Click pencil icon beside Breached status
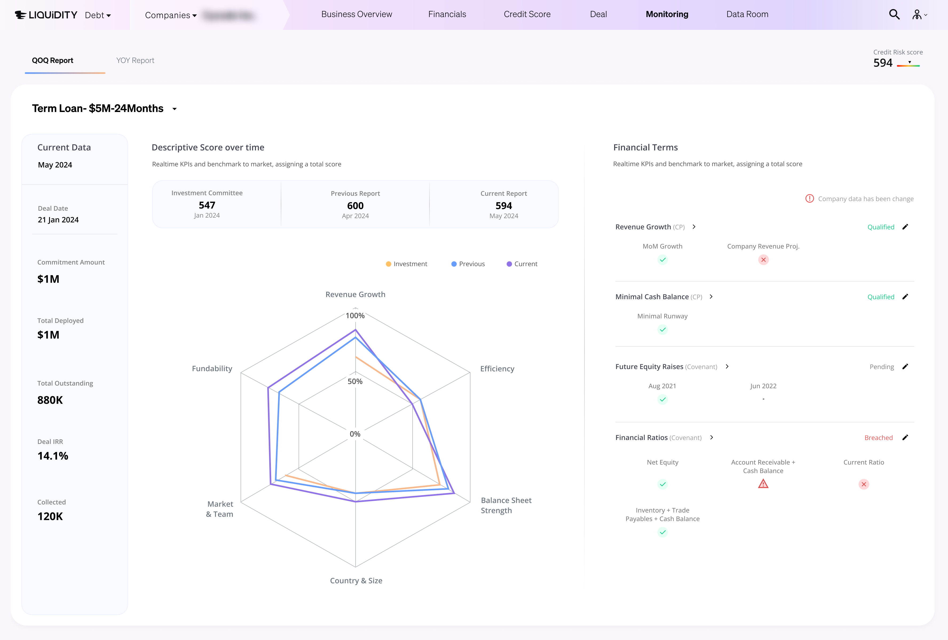This screenshot has width=948, height=640. click(905, 437)
